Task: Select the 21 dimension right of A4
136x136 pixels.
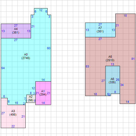Action: click(33, 26)
